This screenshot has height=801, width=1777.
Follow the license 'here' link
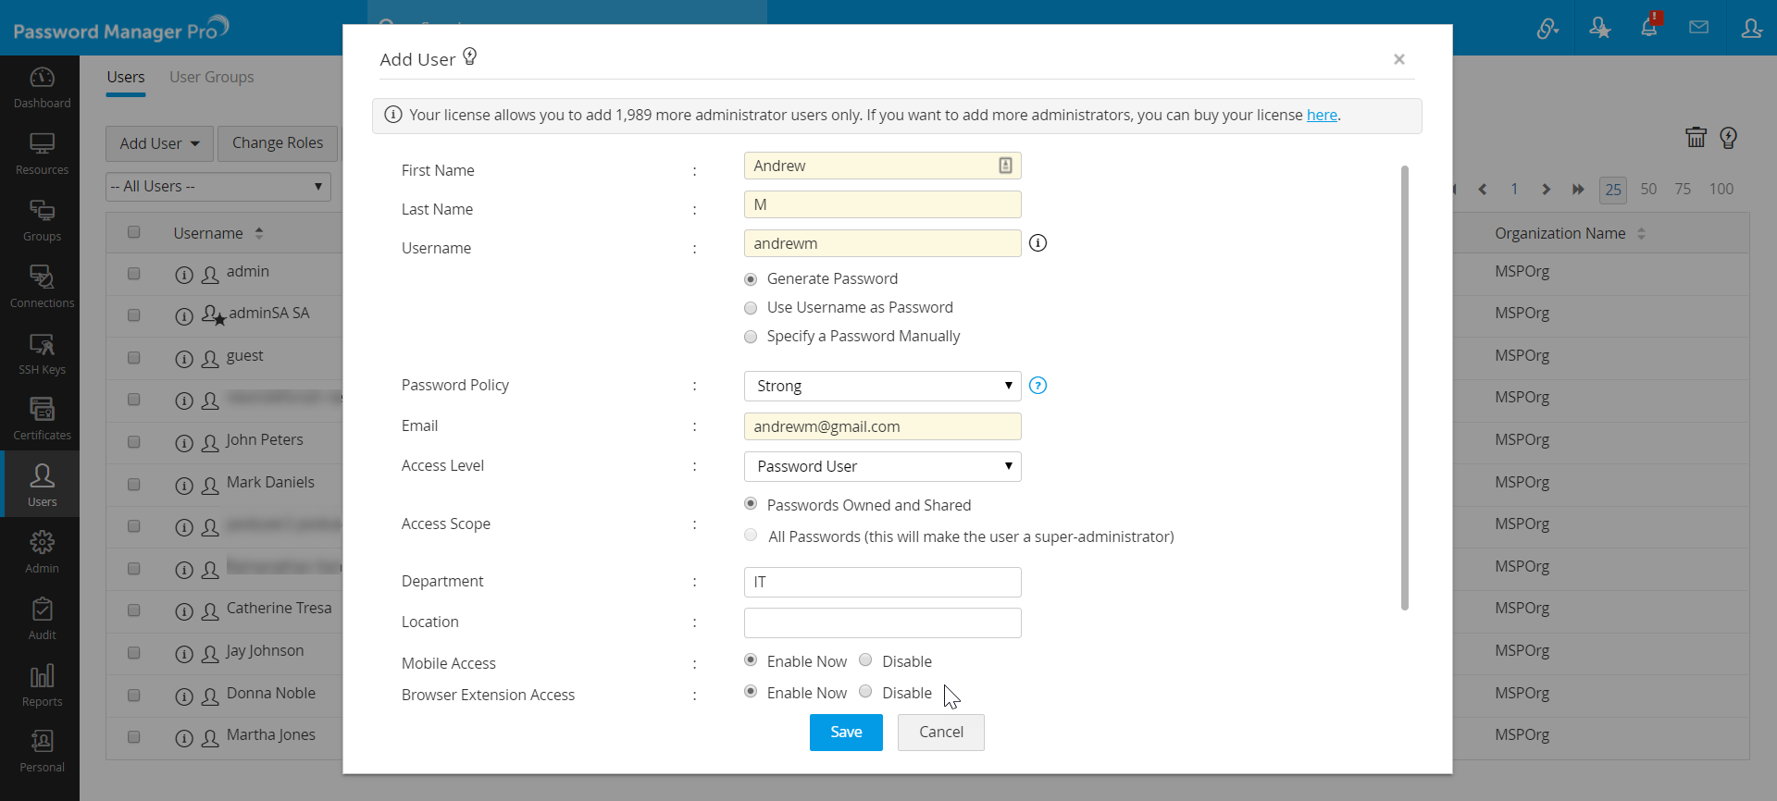click(1322, 116)
